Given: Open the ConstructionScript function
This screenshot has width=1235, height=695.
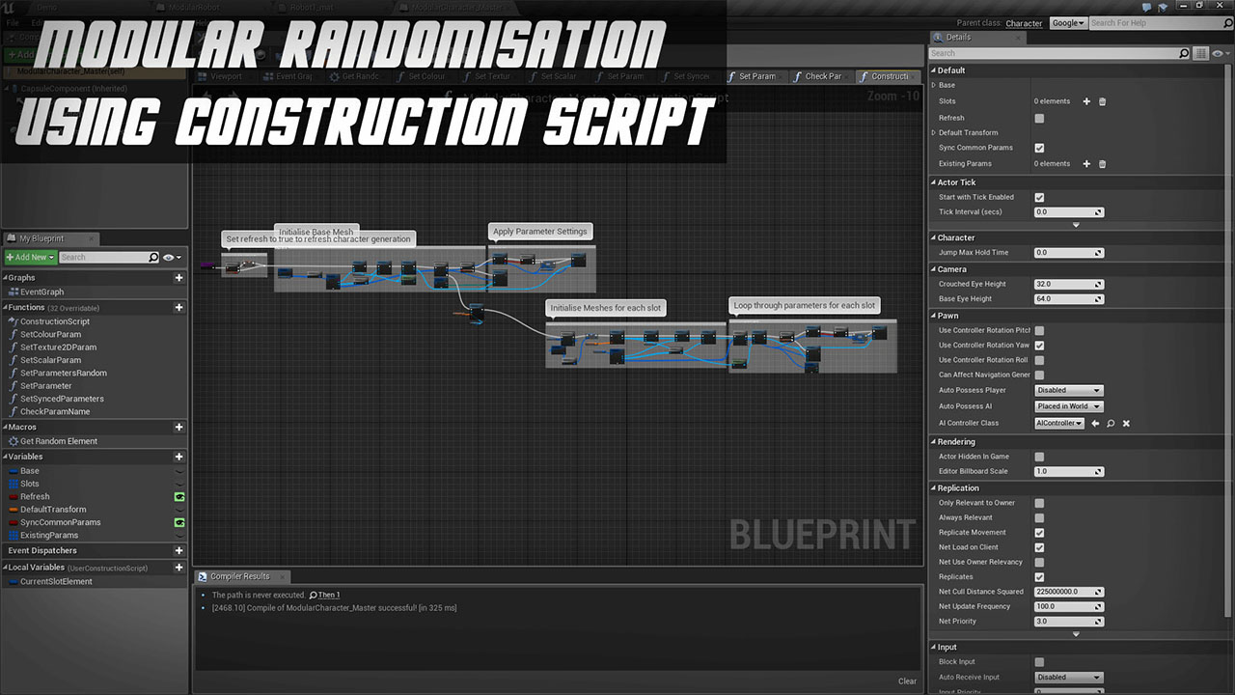Looking at the screenshot, I should [55, 321].
